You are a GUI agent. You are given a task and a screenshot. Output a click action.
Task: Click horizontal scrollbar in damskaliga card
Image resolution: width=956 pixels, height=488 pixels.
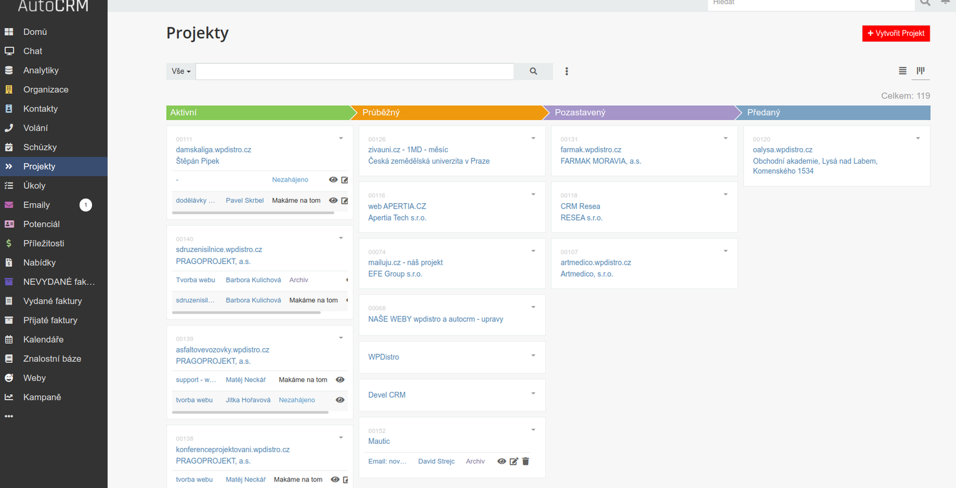click(x=253, y=213)
